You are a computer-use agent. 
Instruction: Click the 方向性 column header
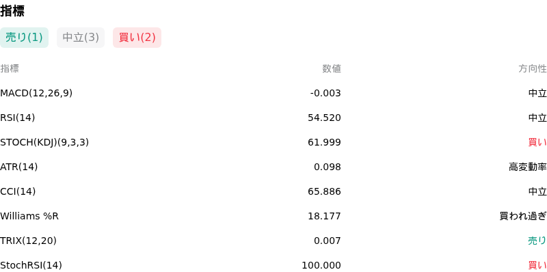coord(533,69)
